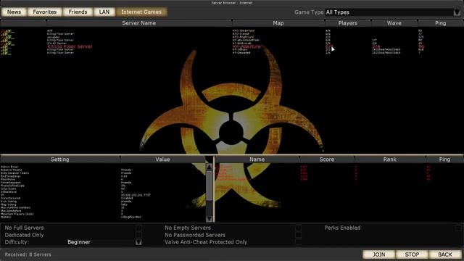Click the Received: 8 Servers status text
The image size is (464, 261).
(x=28, y=254)
